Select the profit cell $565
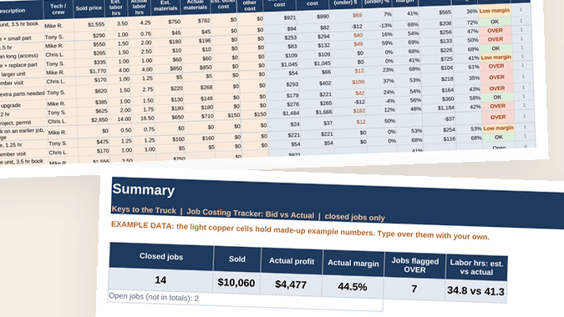The height and width of the screenshot is (317, 564). 445,13
